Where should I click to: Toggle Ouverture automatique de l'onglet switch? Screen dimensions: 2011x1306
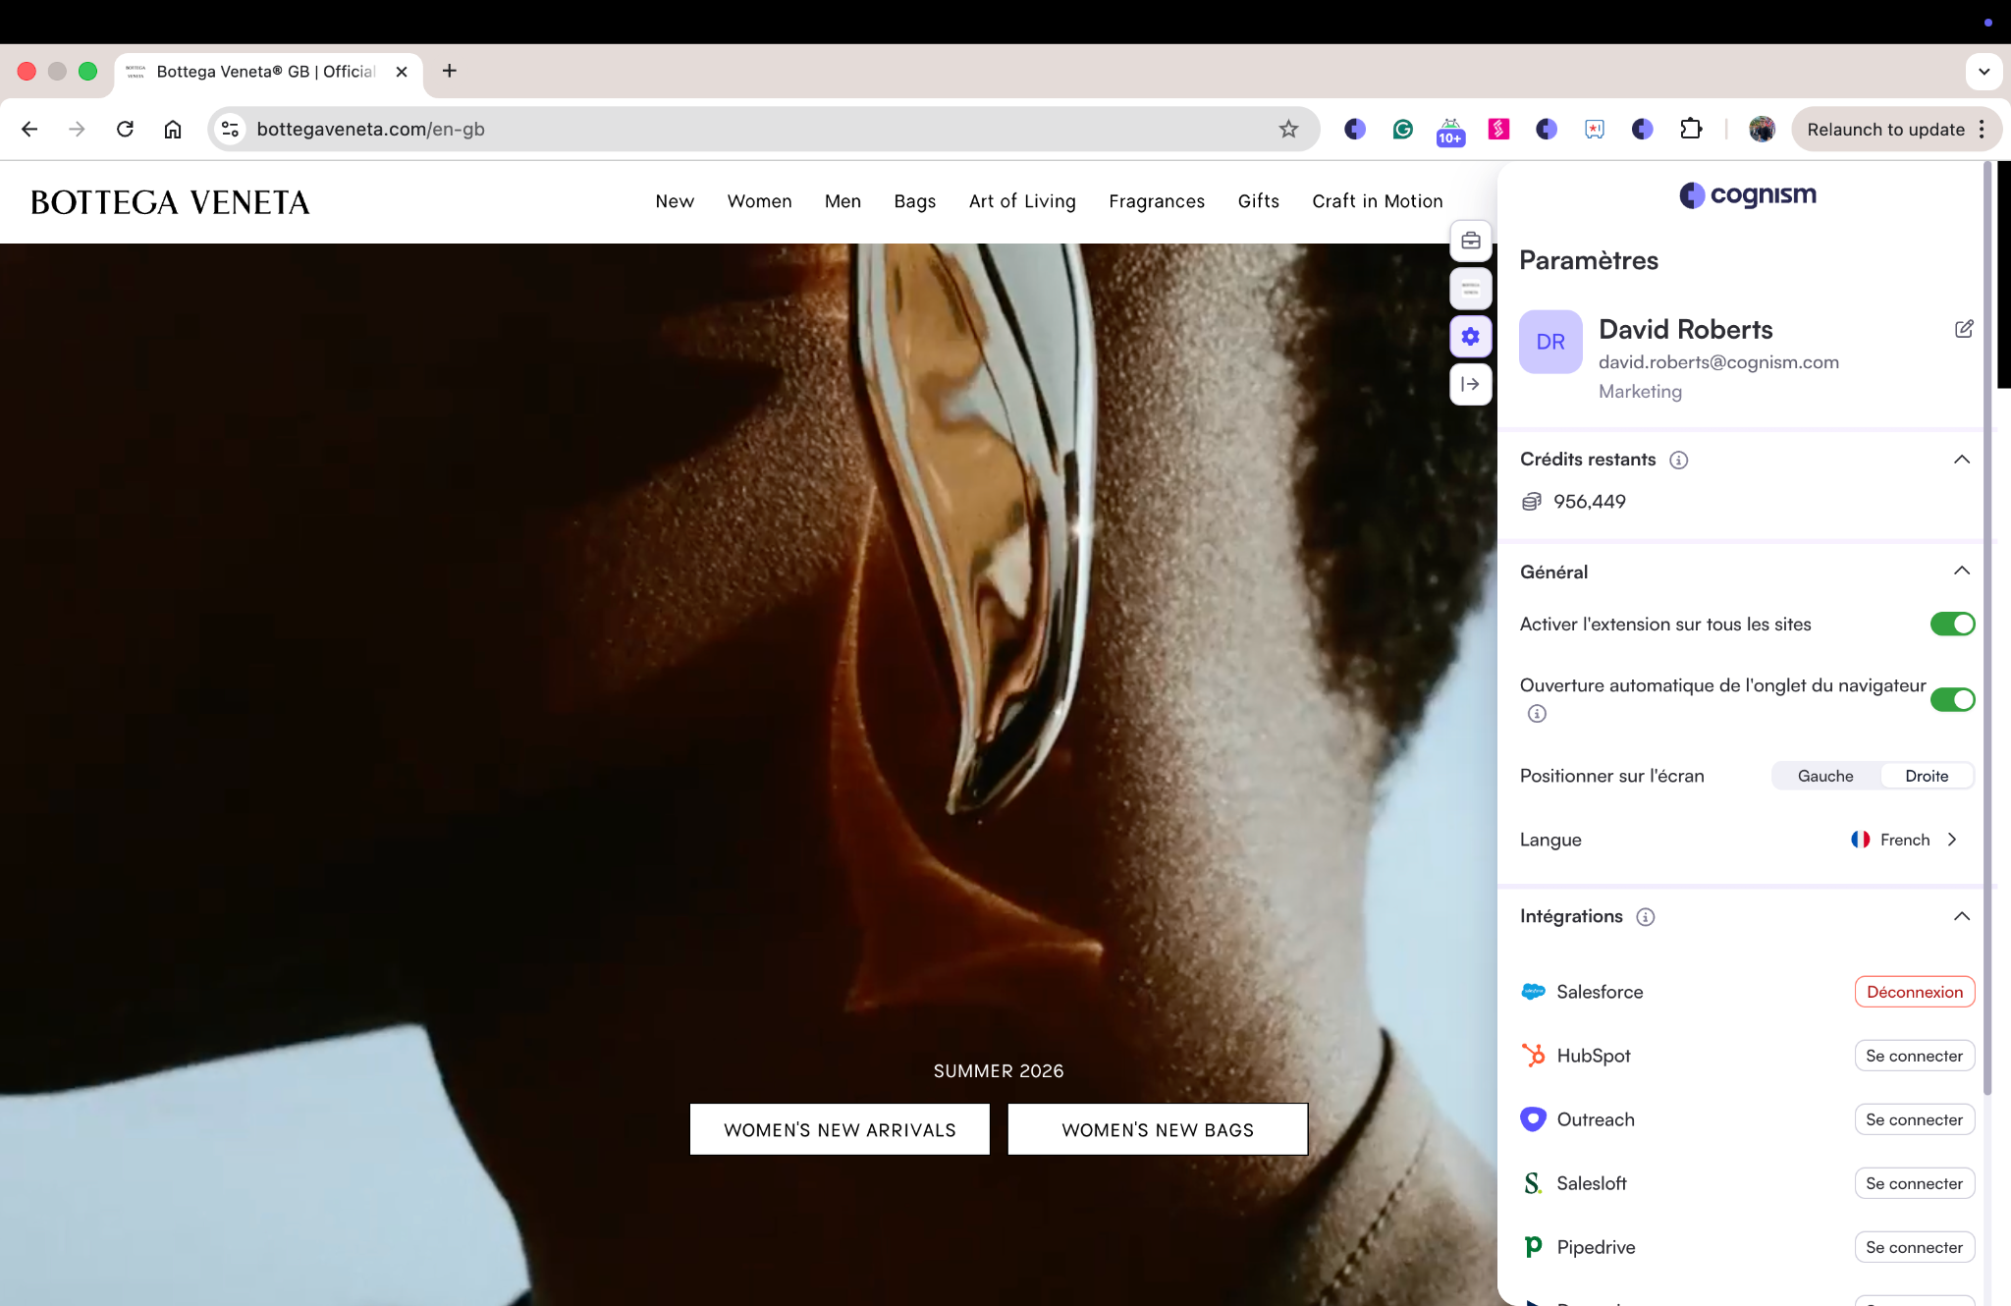pyautogui.click(x=1952, y=699)
